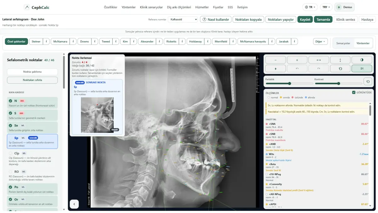
Task: Click the Sp point example thumbnail
Action: 97,115
